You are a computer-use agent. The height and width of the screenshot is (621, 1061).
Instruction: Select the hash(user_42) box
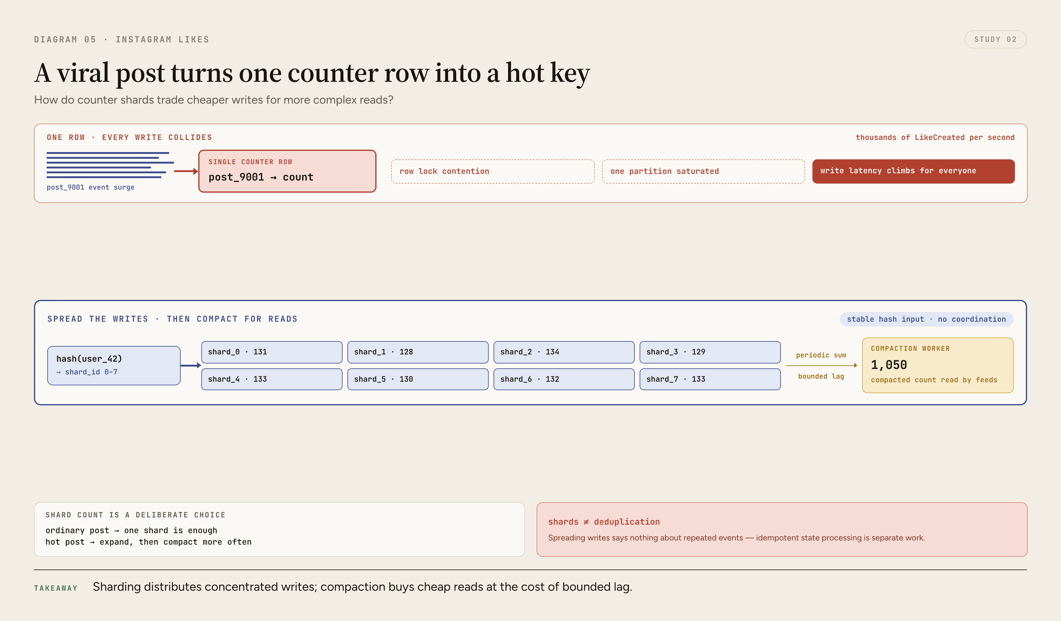coord(114,365)
